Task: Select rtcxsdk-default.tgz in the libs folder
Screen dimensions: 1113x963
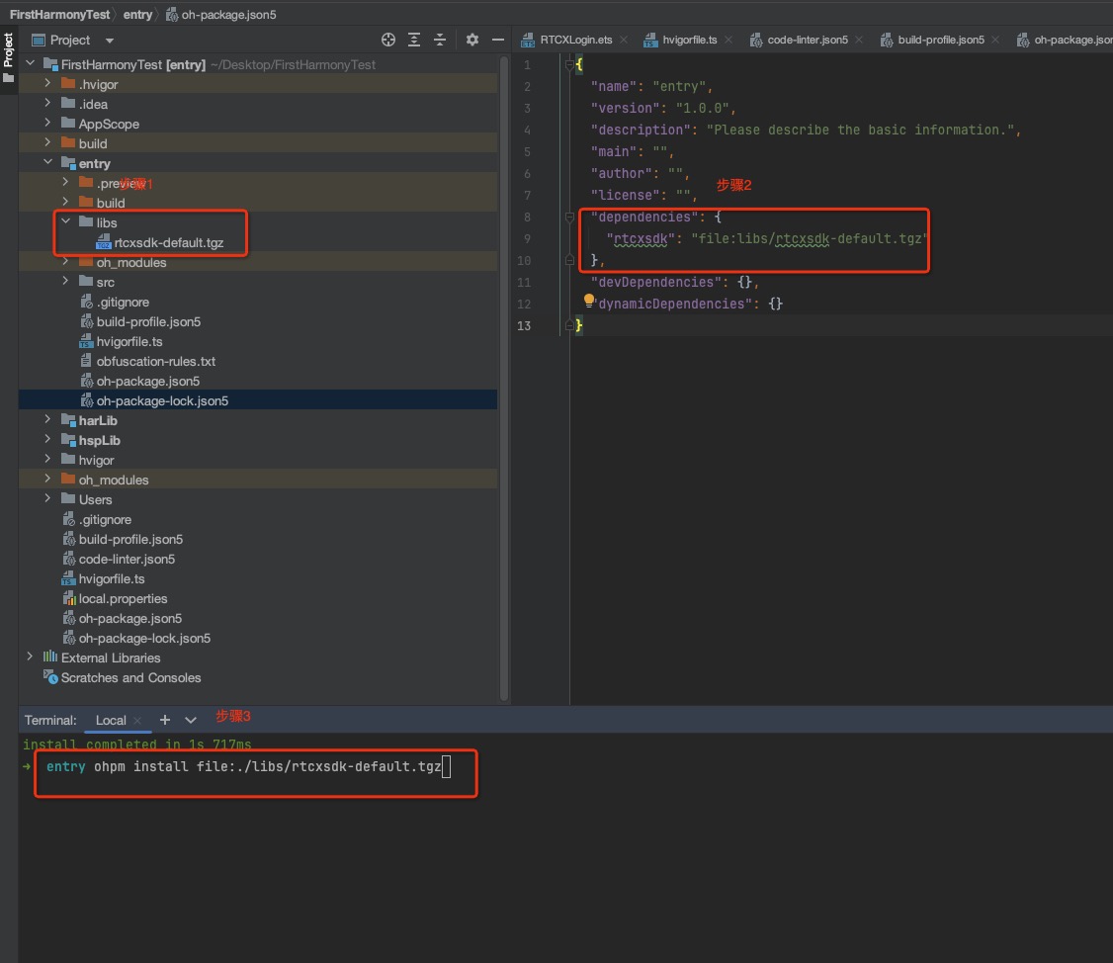Action: click(x=168, y=242)
